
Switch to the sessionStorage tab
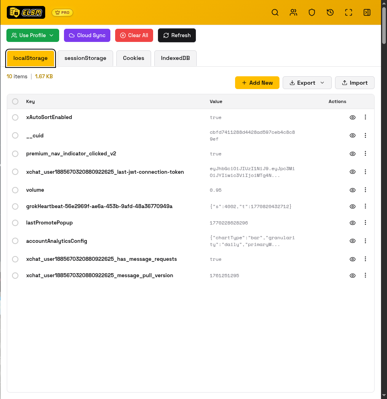pyautogui.click(x=85, y=58)
